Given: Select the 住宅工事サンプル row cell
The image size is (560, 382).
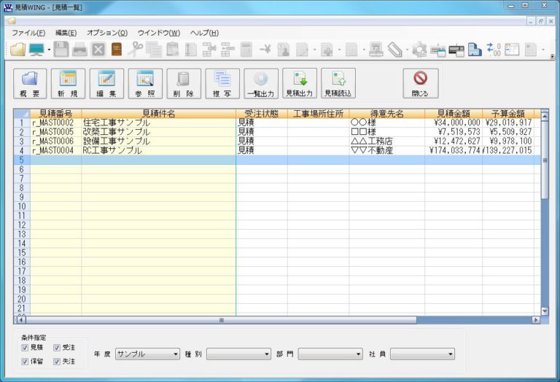Looking at the screenshot, I should click(158, 123).
